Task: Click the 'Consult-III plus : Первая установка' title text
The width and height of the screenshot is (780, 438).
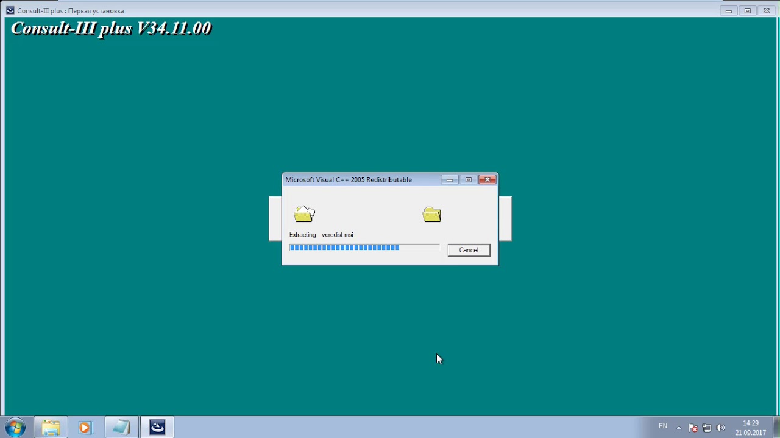Action: click(x=71, y=10)
